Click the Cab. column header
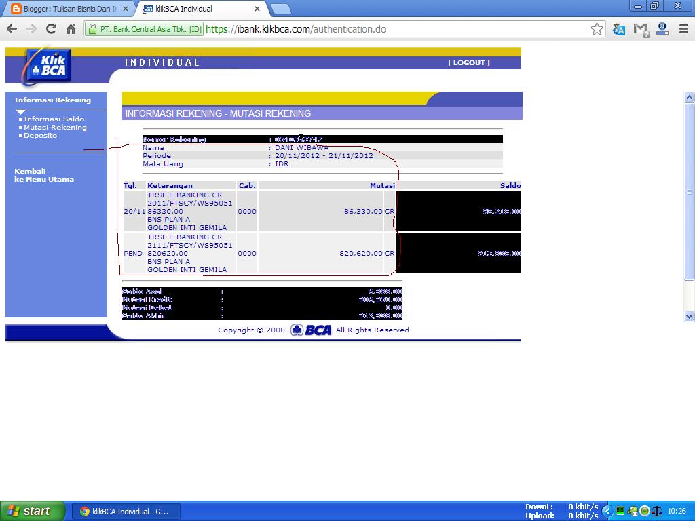This screenshot has height=521, width=695. (x=247, y=186)
